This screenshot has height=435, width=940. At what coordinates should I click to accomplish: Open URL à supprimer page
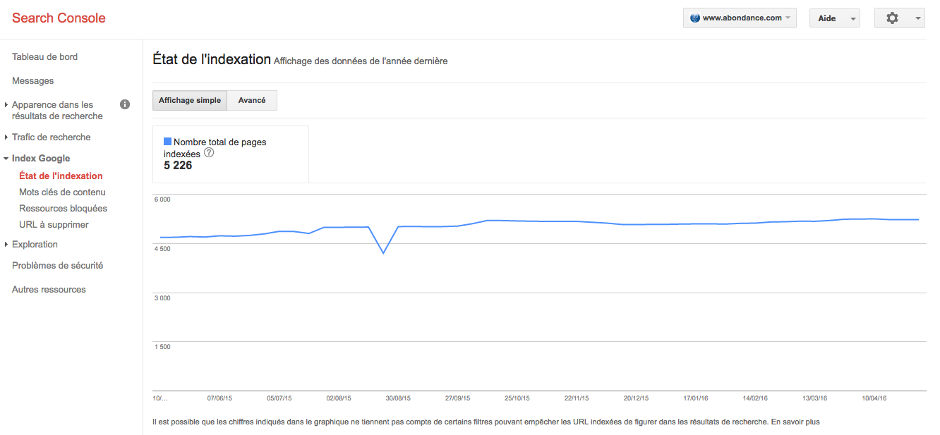click(x=54, y=225)
